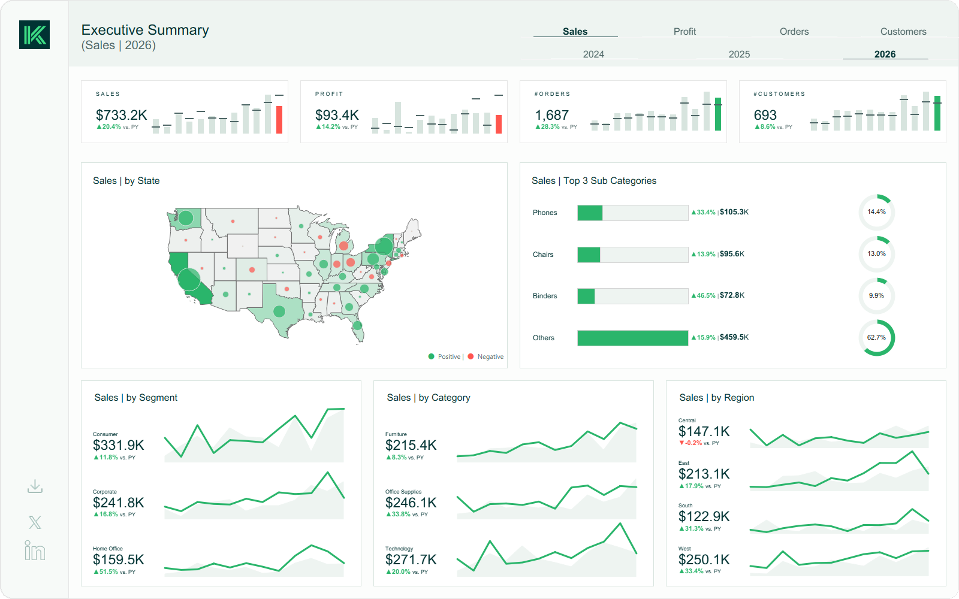
Task: Click the Chairs label
Action: [x=543, y=255]
